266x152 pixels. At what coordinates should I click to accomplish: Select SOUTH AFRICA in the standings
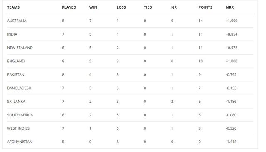coord(20,115)
